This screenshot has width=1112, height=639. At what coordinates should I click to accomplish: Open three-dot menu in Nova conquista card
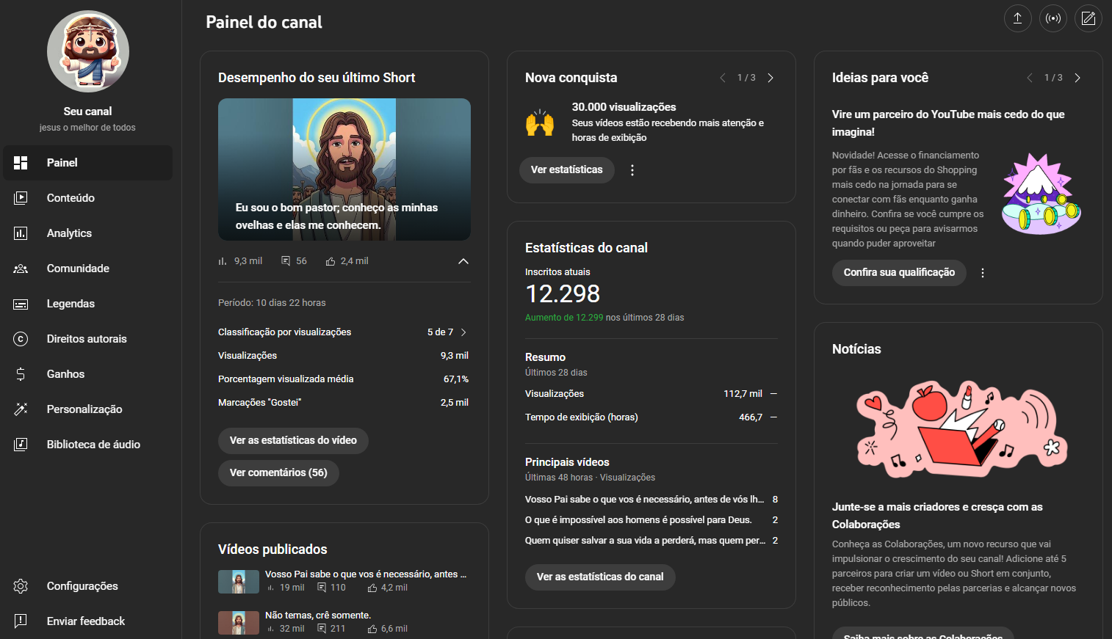click(x=632, y=170)
